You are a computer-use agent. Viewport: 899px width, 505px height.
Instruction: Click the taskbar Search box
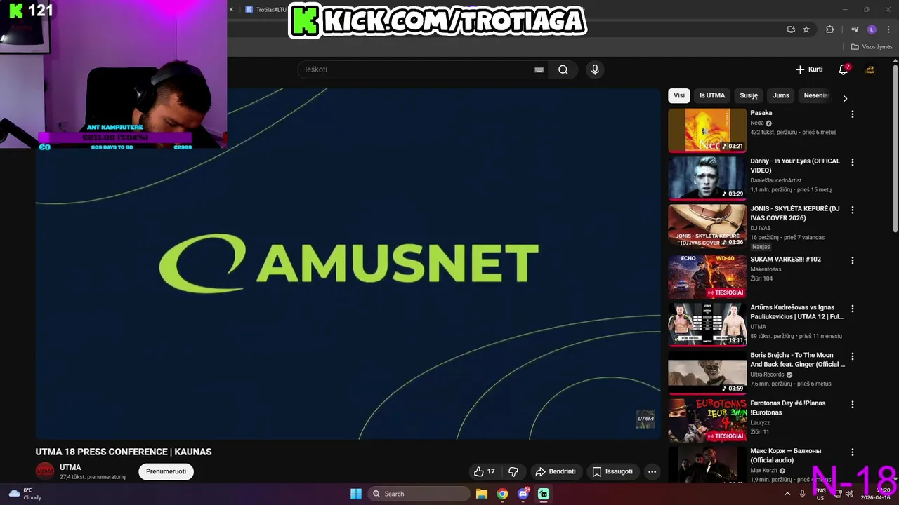pos(419,494)
